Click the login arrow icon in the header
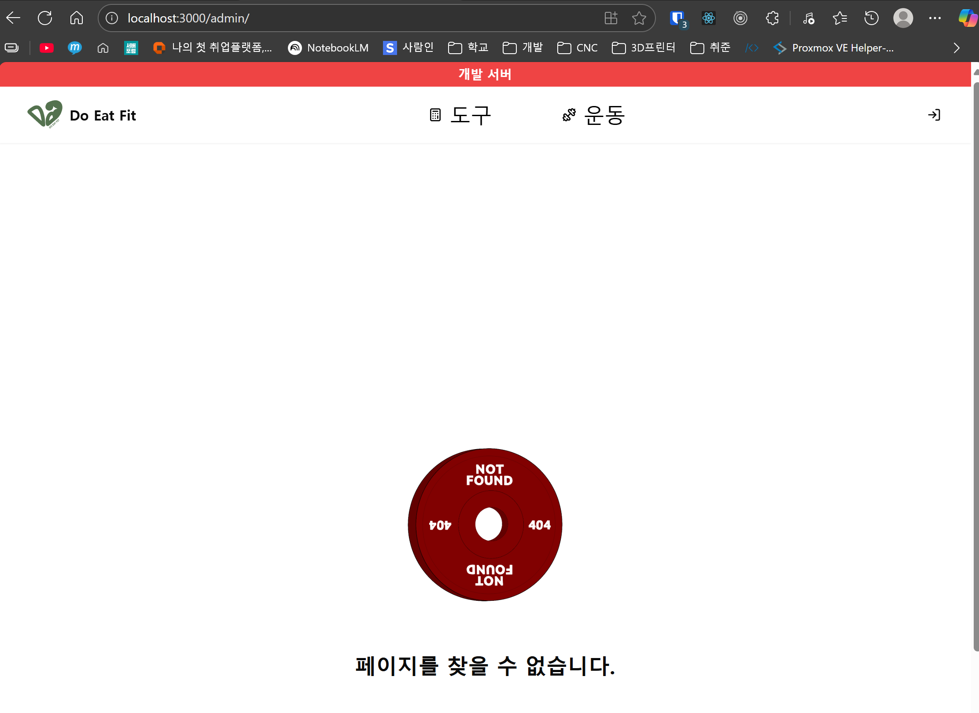This screenshot has width=979, height=713. pos(934,115)
